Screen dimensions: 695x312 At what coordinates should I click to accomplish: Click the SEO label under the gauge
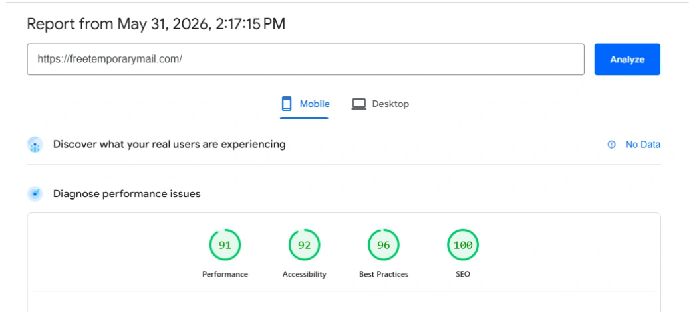[463, 274]
